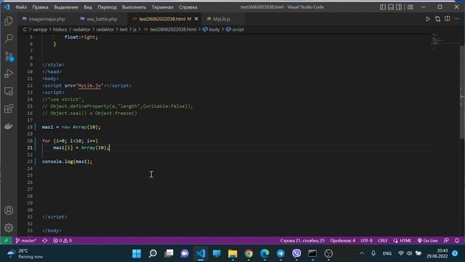Show hidden system tray icons
The image size is (465, 262).
(362, 253)
